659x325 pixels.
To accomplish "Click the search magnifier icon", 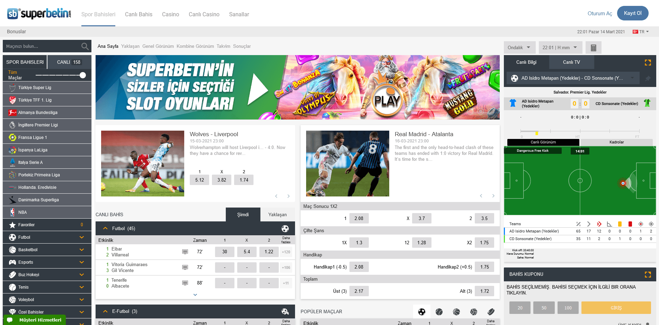I will (x=85, y=46).
